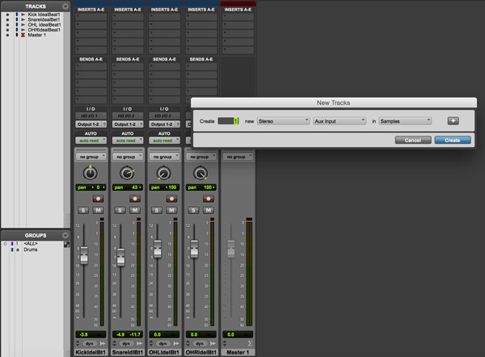Toggle visibility dot of Master 1 track
The image size is (485, 357).
tap(7, 35)
